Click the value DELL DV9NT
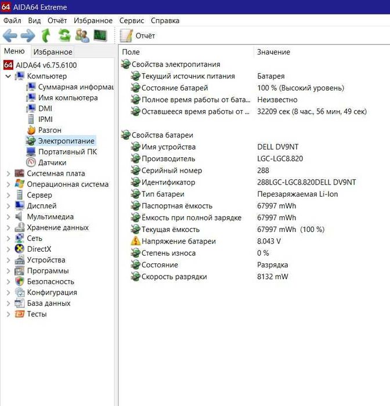 coord(277,147)
